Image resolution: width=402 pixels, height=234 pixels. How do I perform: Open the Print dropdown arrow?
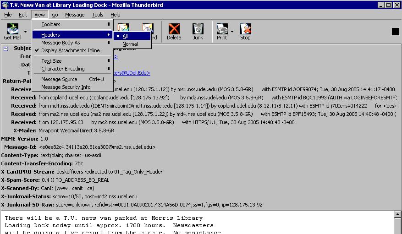pos(232,32)
